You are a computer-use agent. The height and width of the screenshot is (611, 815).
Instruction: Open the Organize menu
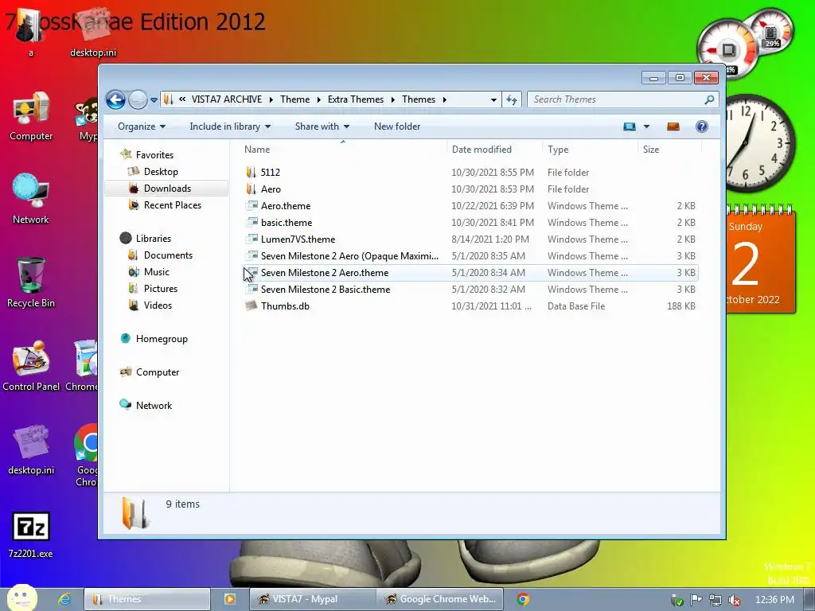coord(142,126)
